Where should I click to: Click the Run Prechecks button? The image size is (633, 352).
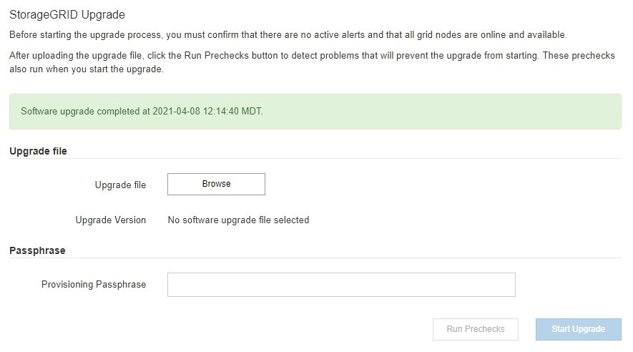click(x=475, y=329)
